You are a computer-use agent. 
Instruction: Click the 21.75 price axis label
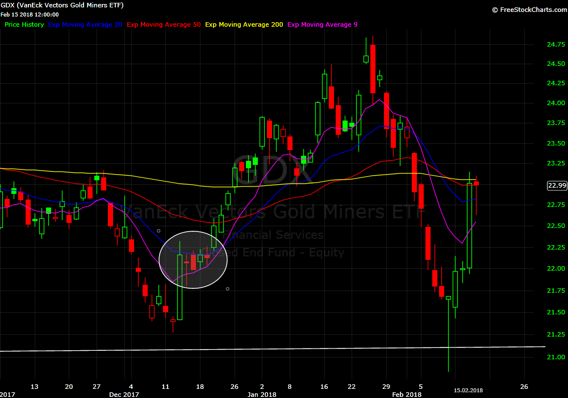point(556,291)
